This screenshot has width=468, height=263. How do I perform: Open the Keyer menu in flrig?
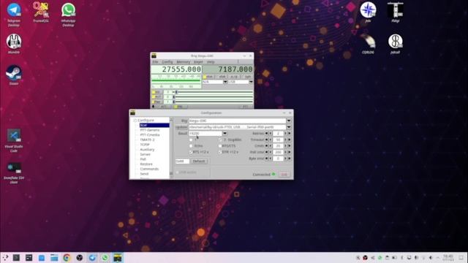(198, 62)
